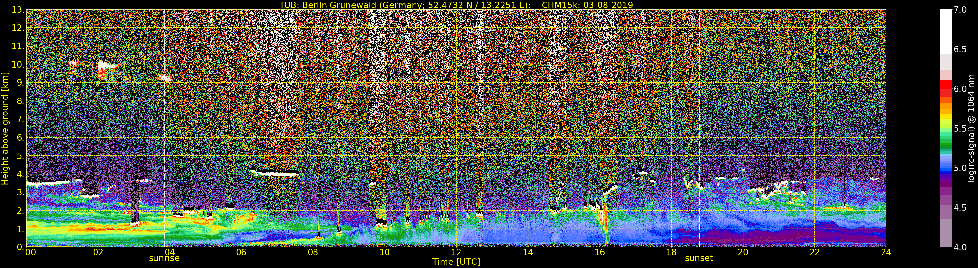Screen dimensions: 978x268
Task: Click the 20 hour tick on the time axis
Action: pos(743,252)
